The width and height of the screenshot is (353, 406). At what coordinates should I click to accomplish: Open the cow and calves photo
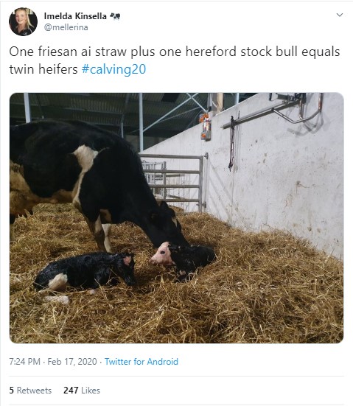pos(177,218)
